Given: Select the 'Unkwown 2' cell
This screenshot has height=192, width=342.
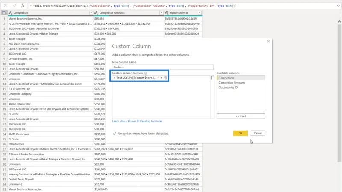Looking at the screenshot, I should click(50, 184).
